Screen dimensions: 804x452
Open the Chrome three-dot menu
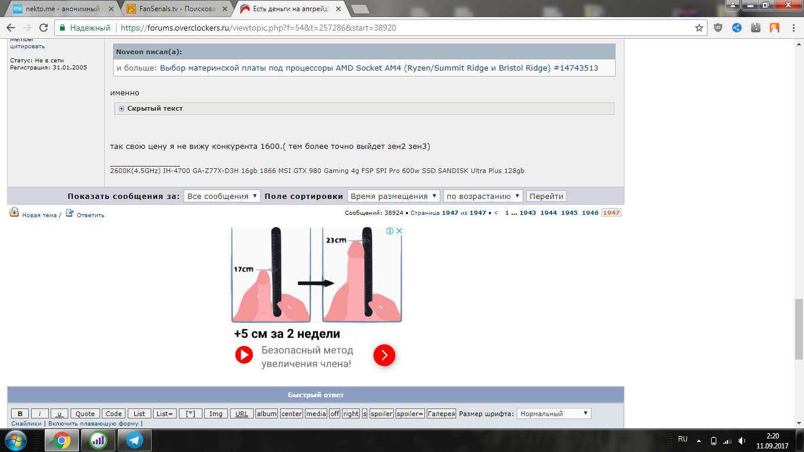click(793, 28)
